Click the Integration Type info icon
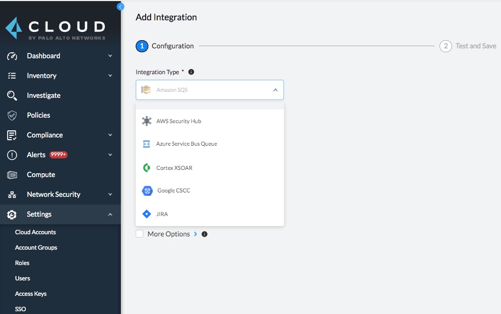 [191, 72]
